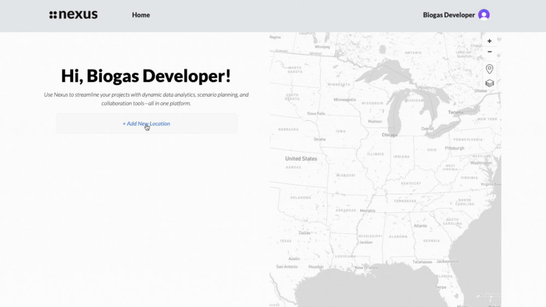Click the location pin map icon

tap(489, 69)
